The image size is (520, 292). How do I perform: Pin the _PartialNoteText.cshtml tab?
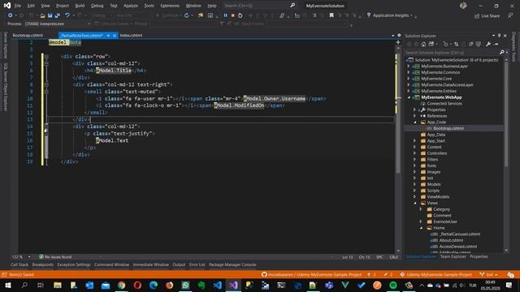pos(108,36)
